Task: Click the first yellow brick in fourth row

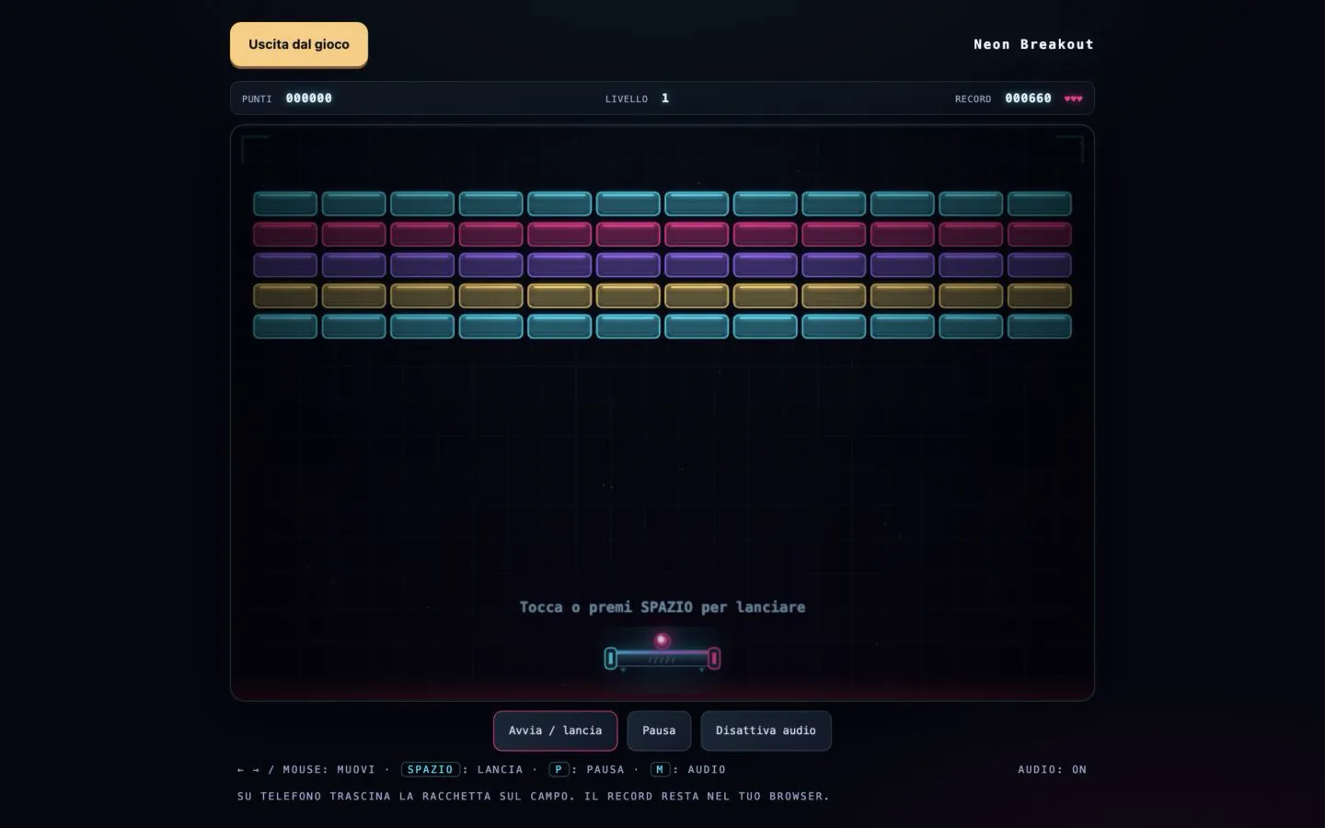Action: (x=285, y=295)
